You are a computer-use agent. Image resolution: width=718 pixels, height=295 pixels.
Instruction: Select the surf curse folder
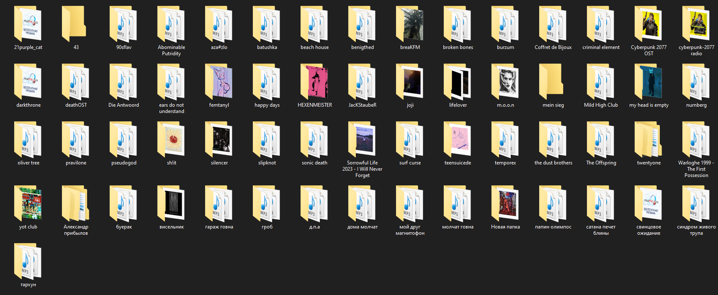pos(410,139)
